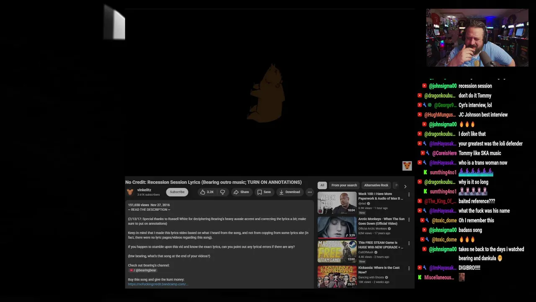Viewport: 536px width, 302px height.
Task: Click the video title No Credit: Recession Session Lyrics
Action: pyautogui.click(x=213, y=182)
